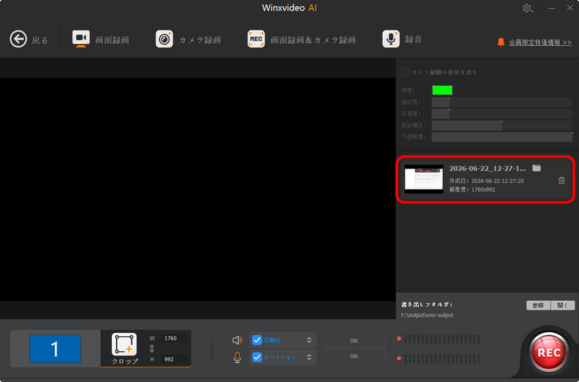Minimize the Winxvideo AI window
Image resolution: width=579 pixels, height=382 pixels.
coord(552,8)
